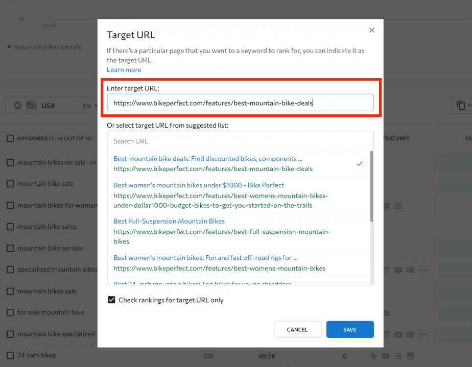Open more features for 'mountain bike specialized'
The height and width of the screenshot is (367, 472).
pyautogui.click(x=423, y=334)
